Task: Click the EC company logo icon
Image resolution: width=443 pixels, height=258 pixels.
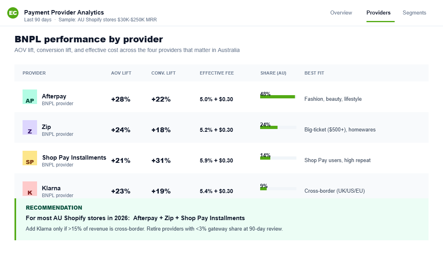Action: pos(12,12)
